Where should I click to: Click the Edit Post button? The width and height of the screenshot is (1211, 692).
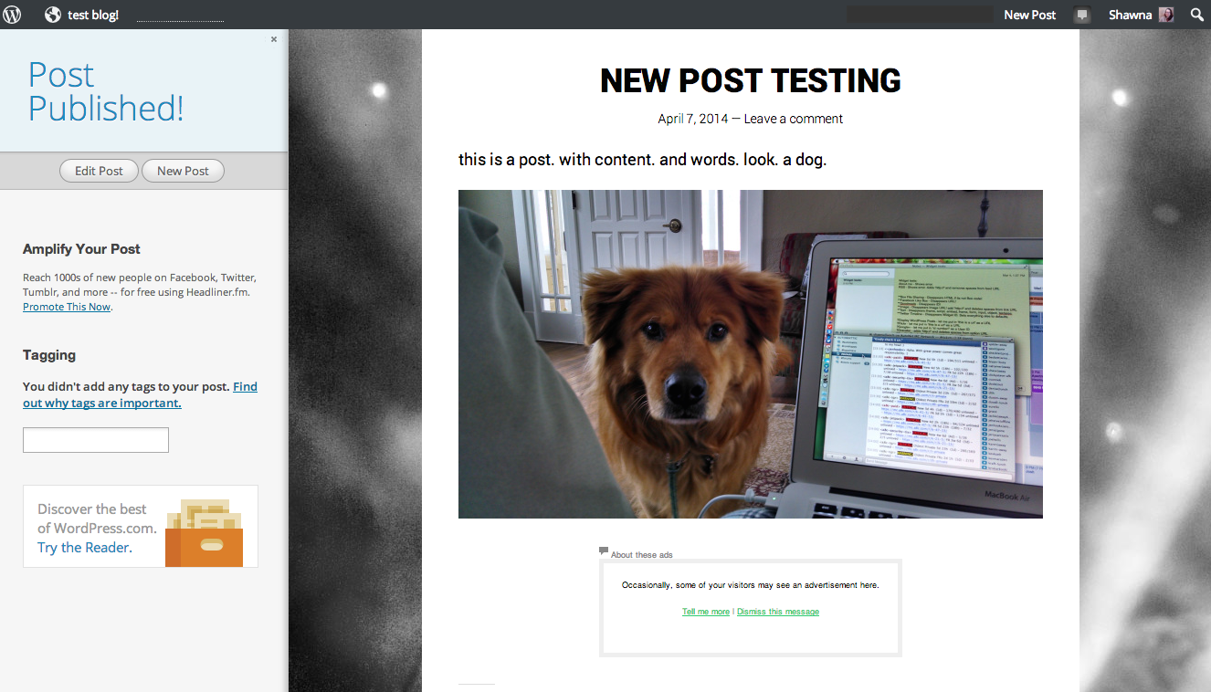point(99,171)
